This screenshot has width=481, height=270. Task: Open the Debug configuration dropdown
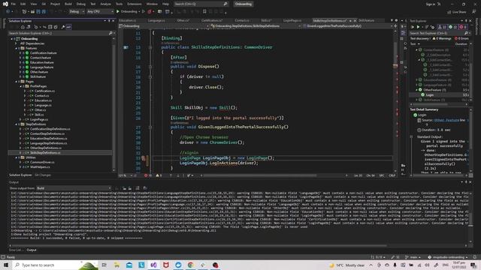[77, 12]
